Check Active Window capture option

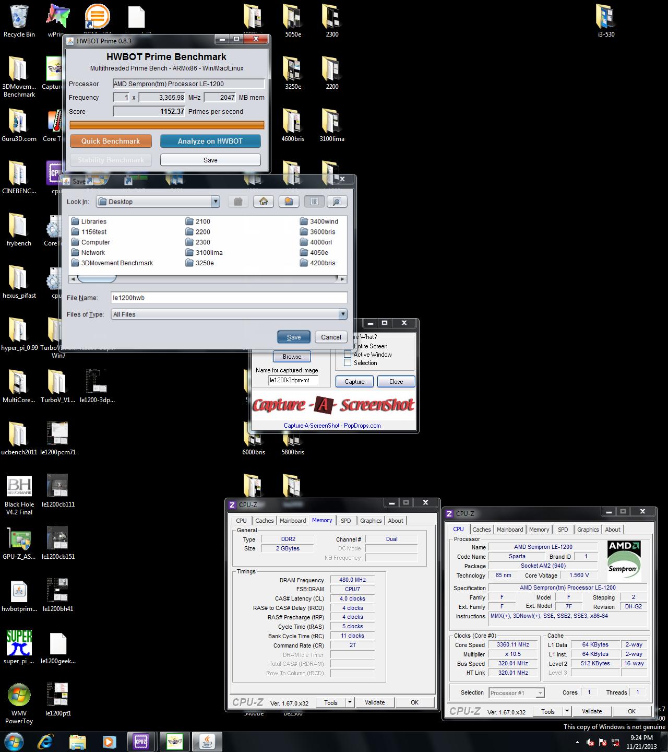[x=348, y=355]
